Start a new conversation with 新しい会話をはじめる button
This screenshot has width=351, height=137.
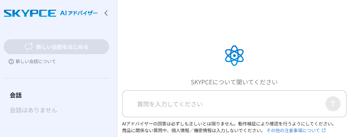pos(56,47)
